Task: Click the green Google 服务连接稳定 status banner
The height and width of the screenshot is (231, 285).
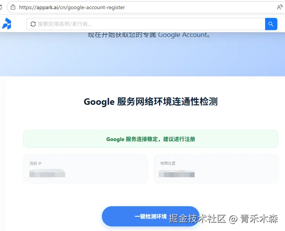Action: (x=151, y=139)
